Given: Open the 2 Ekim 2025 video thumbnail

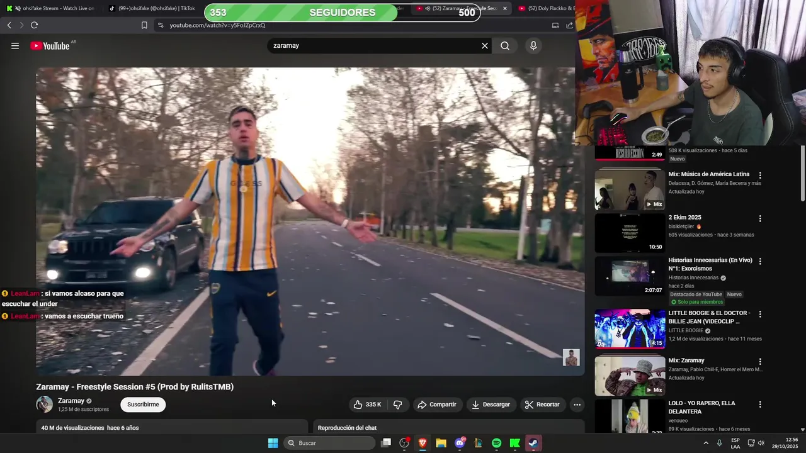Looking at the screenshot, I should point(630,233).
